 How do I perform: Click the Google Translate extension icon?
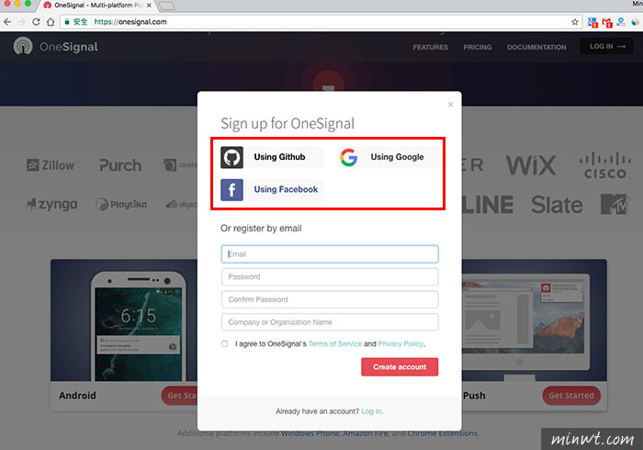pyautogui.click(x=592, y=22)
